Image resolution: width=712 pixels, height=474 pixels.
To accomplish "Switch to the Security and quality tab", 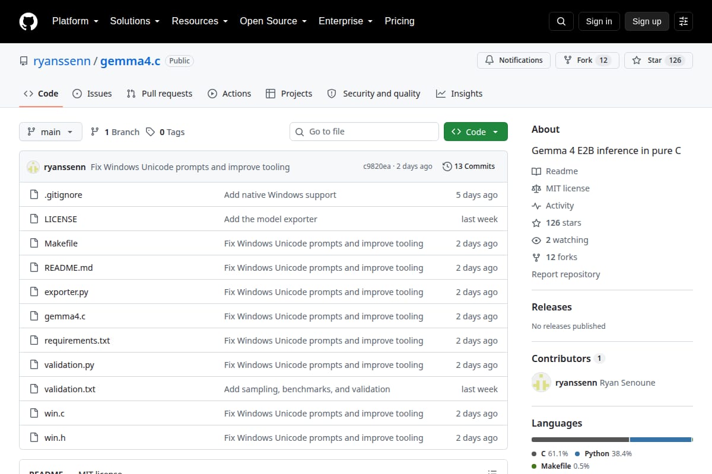I will [x=374, y=94].
